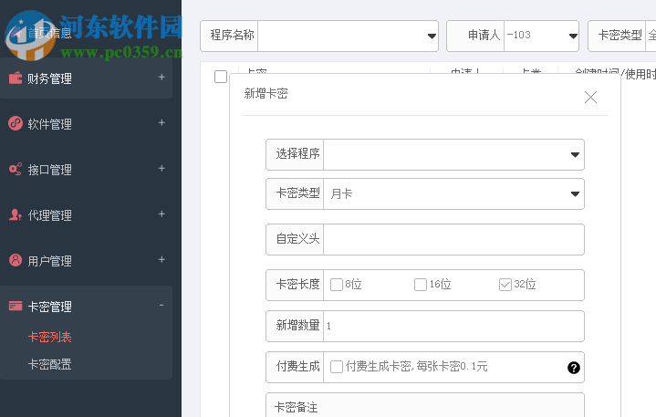Open the 财务管理 menu

pyautogui.click(x=86, y=78)
